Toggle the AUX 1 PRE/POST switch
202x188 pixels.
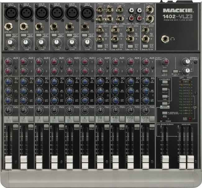tap(165, 71)
